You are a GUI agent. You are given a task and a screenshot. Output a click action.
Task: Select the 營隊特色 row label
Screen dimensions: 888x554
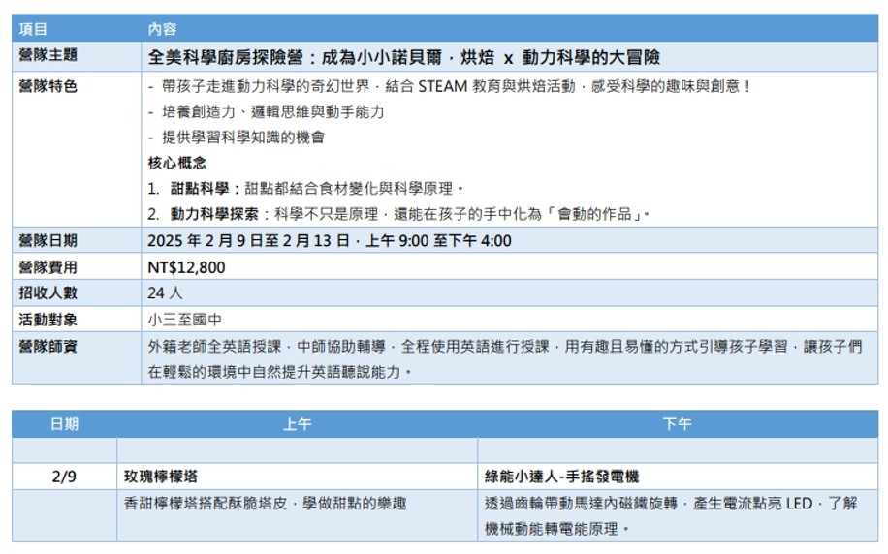pos(48,86)
